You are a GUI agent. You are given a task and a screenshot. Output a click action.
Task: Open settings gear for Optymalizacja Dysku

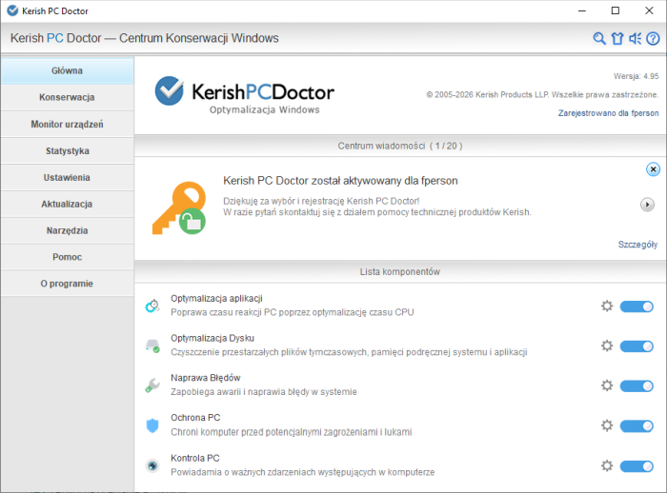coord(607,345)
